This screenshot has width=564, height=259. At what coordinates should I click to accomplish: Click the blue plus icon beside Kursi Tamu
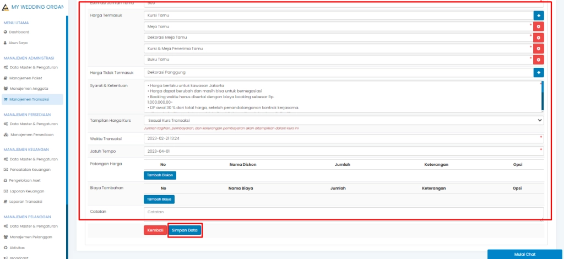tap(539, 16)
